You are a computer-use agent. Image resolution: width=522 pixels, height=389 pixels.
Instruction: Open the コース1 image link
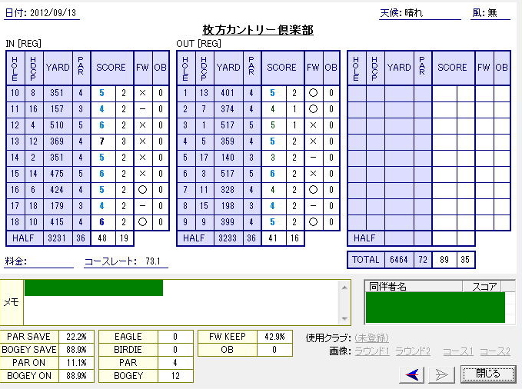457,351
